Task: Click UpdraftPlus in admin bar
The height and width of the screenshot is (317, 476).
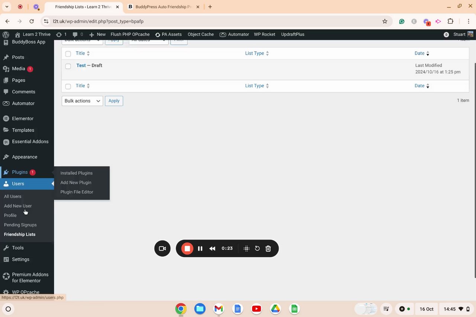Action: tap(293, 34)
